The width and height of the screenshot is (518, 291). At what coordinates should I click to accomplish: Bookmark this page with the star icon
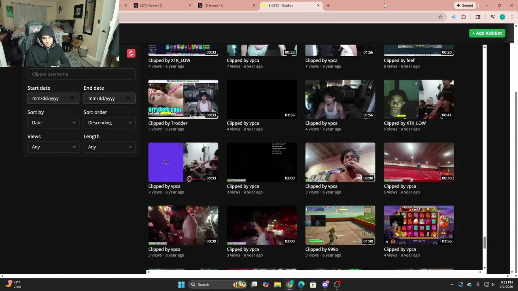[440, 17]
